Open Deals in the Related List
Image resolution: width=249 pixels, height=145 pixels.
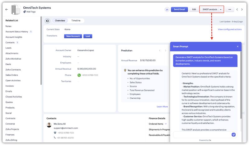pos(8,64)
